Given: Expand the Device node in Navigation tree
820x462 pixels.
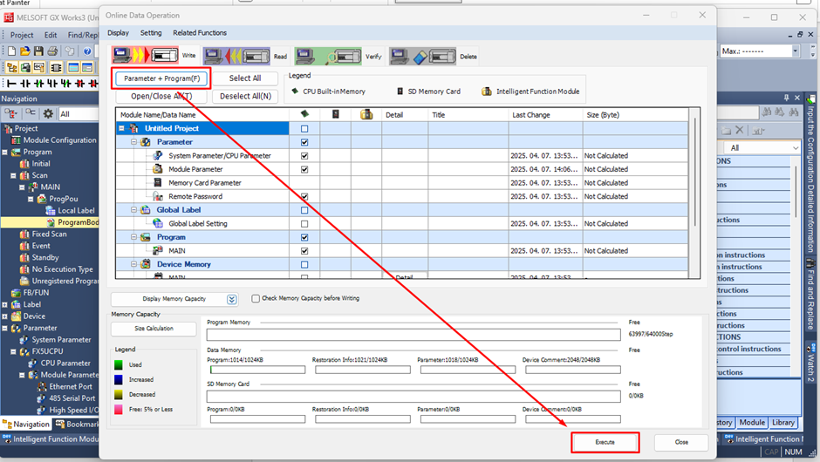Looking at the screenshot, I should pos(4,316).
